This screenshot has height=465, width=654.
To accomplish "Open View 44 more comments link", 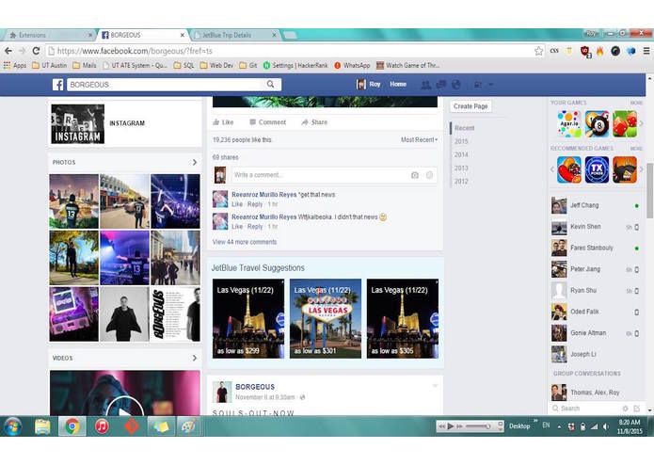I will tap(245, 242).
